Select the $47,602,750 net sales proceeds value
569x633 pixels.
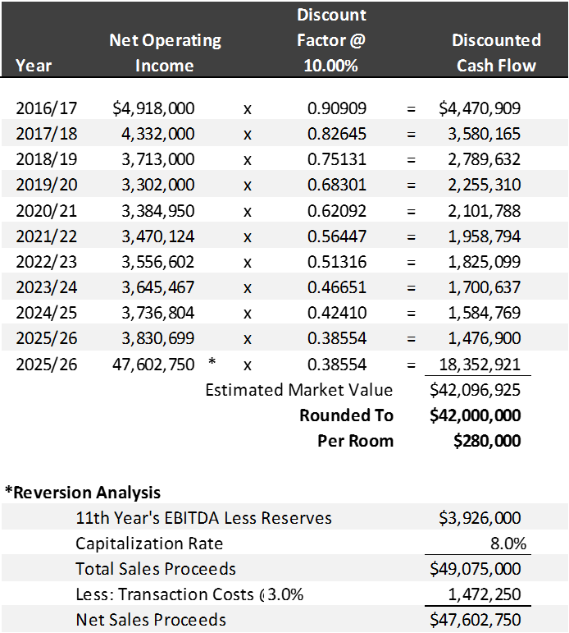474,619
